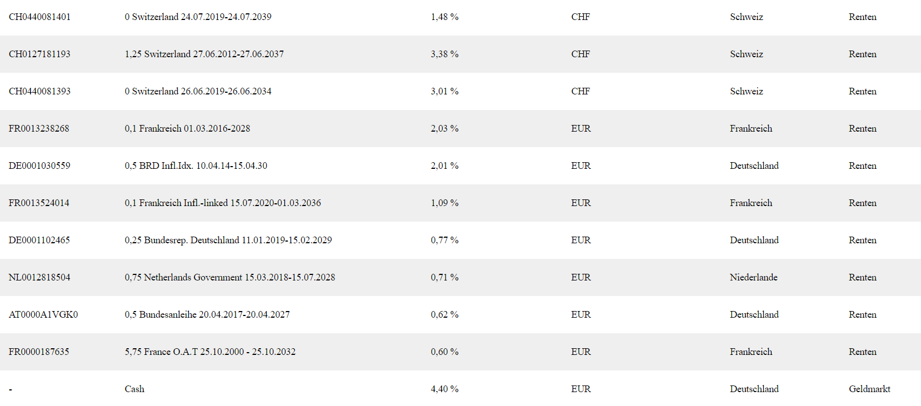Click the 0,77 % weighting value
The image size is (921, 406).
coord(444,240)
